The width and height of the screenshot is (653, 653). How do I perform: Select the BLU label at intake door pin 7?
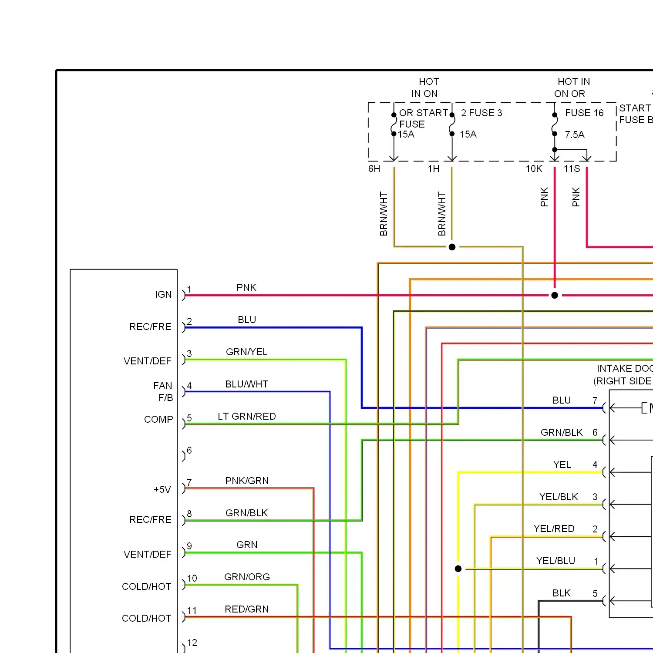562,401
